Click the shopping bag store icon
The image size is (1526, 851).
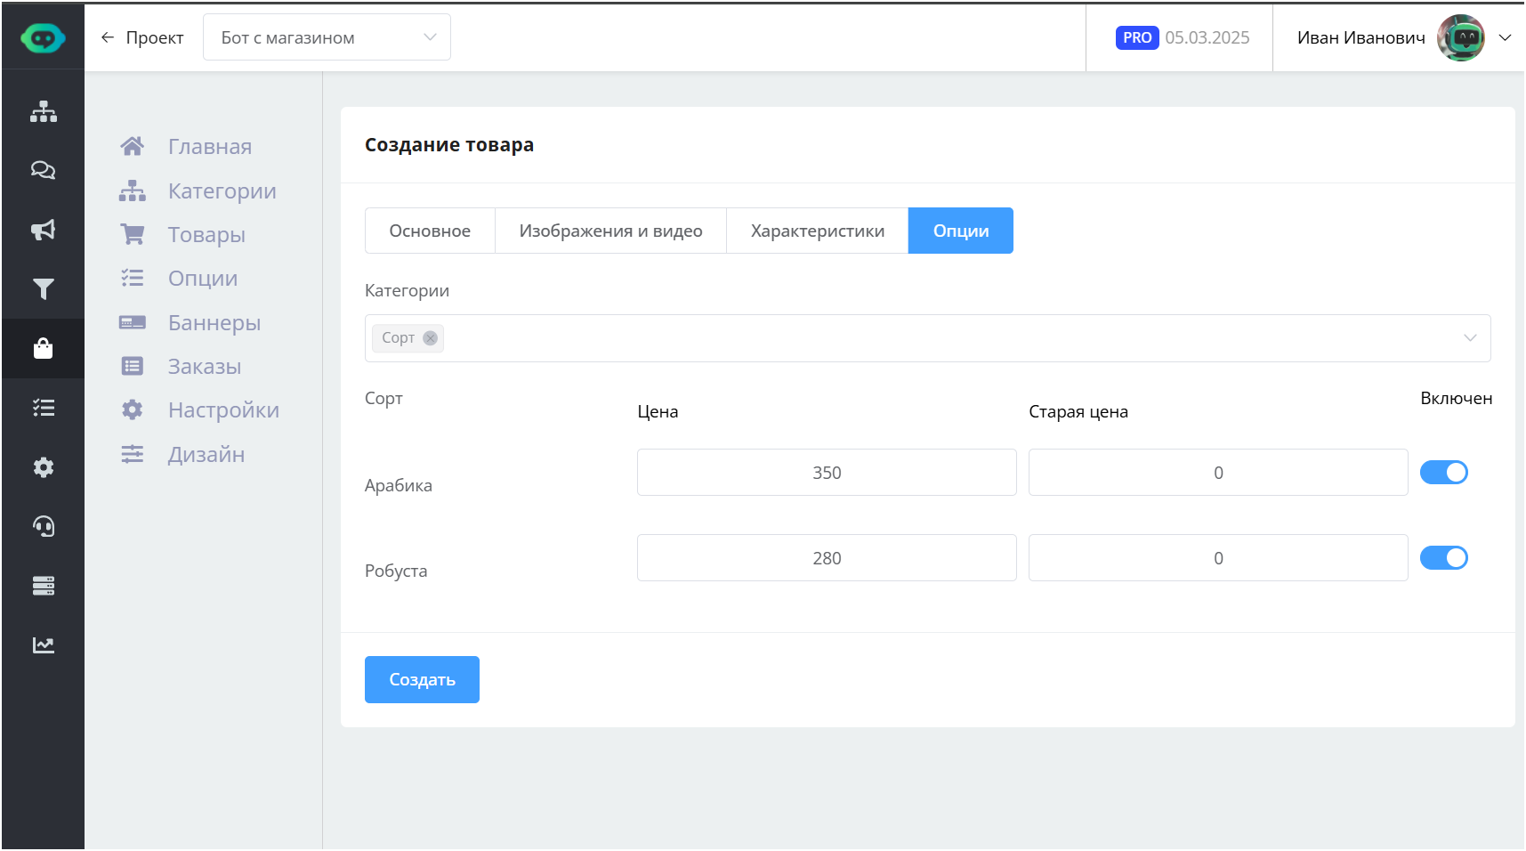43,348
